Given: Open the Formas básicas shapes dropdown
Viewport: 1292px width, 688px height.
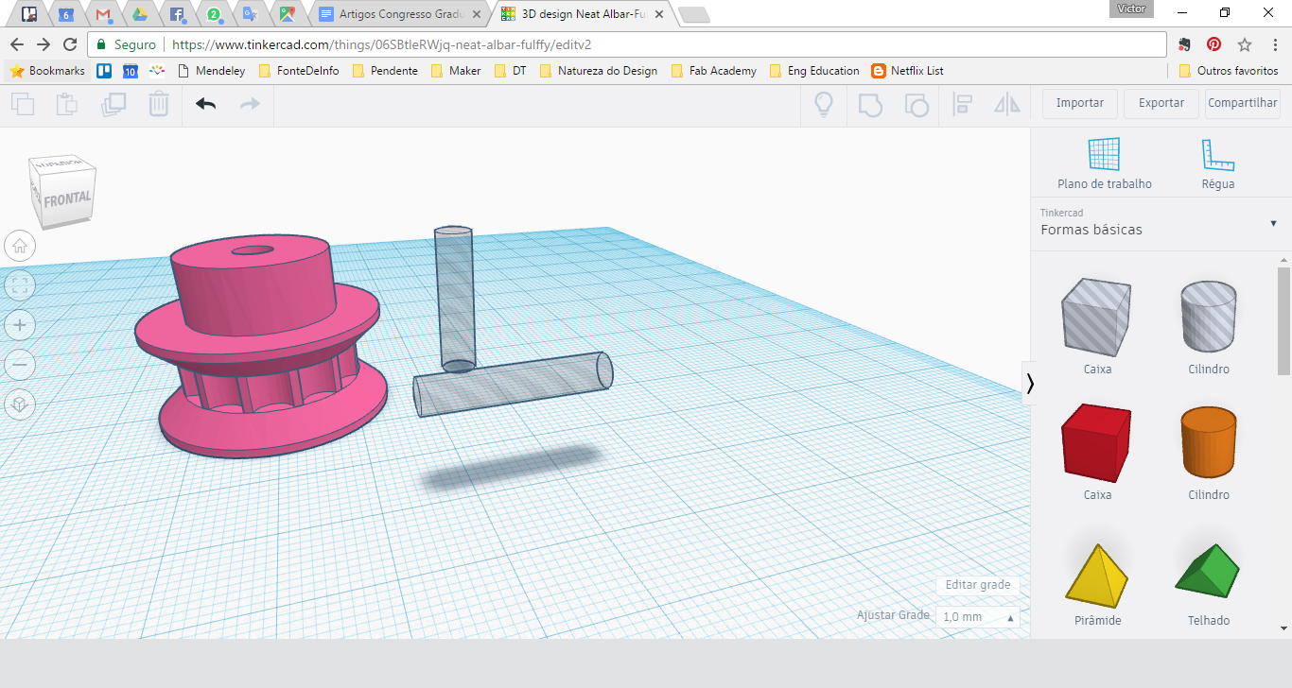Looking at the screenshot, I should [x=1159, y=223].
